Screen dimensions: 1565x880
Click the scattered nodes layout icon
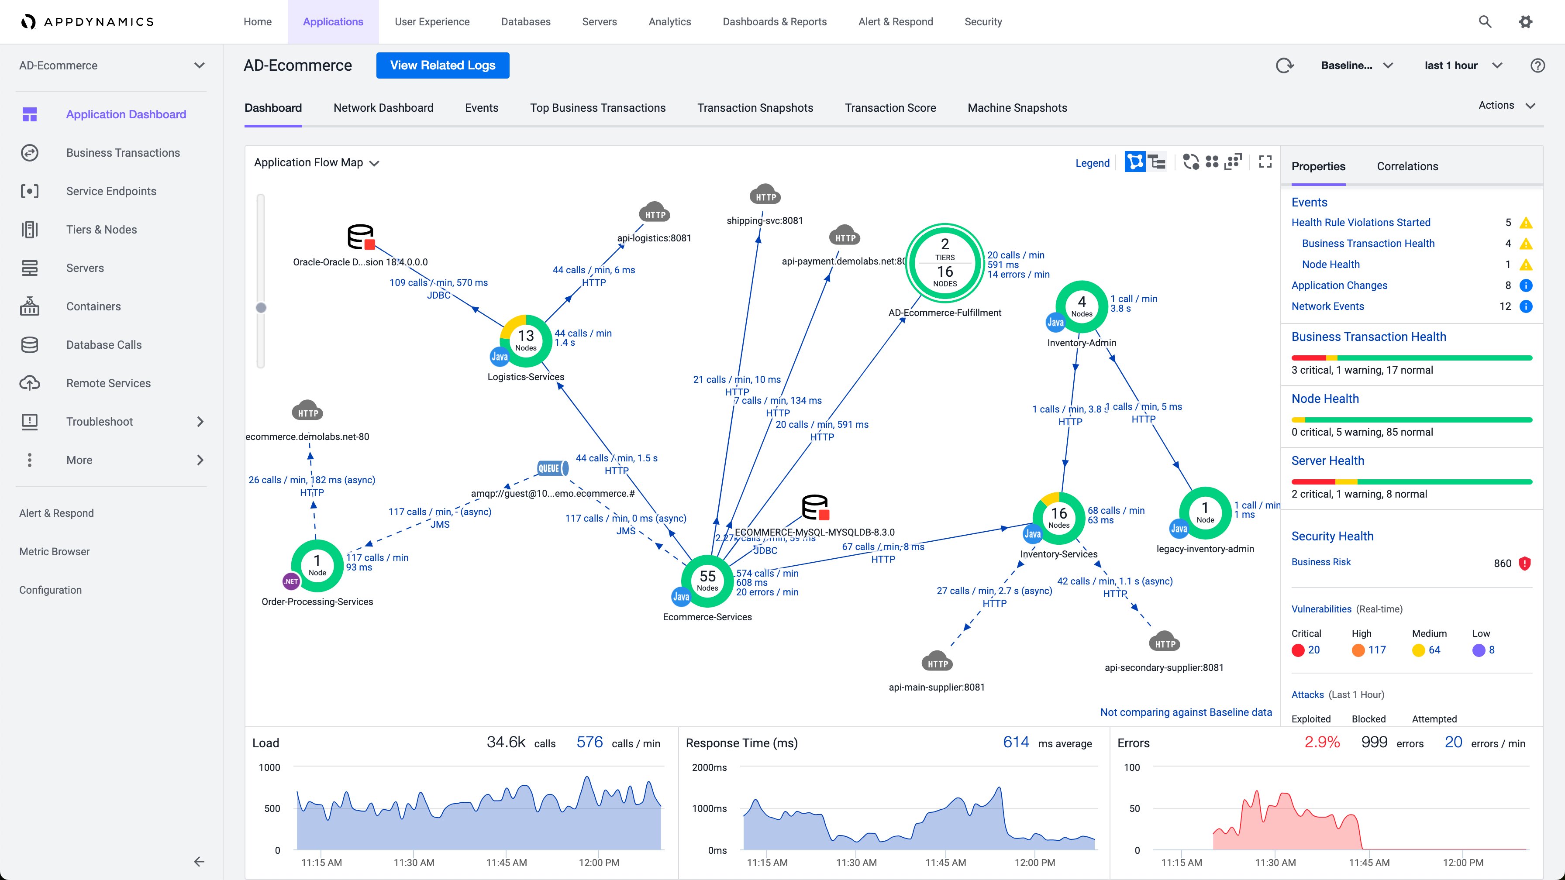[1233, 162]
